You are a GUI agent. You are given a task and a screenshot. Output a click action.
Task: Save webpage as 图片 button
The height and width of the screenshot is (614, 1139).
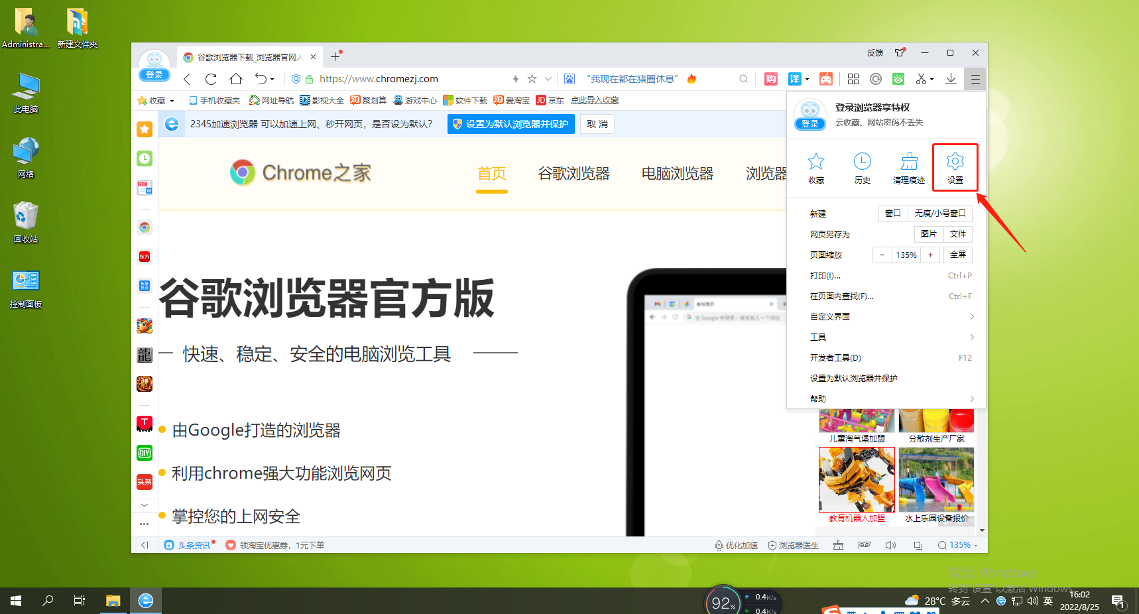(928, 234)
